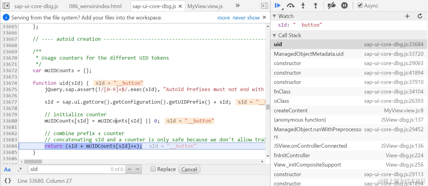
Task: Toggle the file navigator sidebar
Action: click(x=6, y=6)
